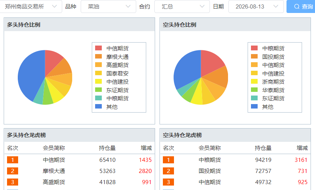Click the 中信建投 swatch in long legend
Screen dimensions: 315x190
point(98,81)
